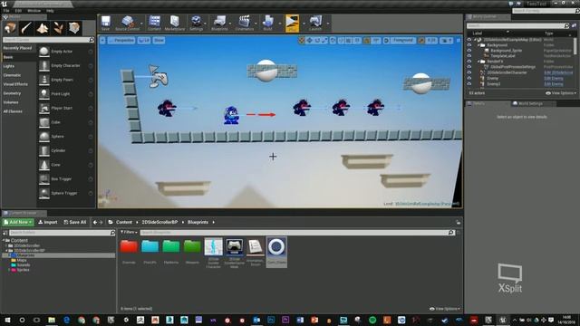Click the Content breadcrumb
This screenshot has width=580, height=326.
[124, 222]
